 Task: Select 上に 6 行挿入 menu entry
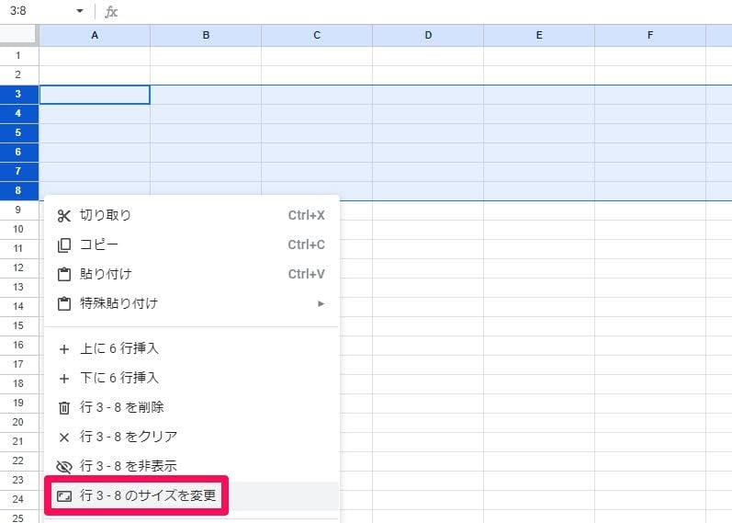191,348
